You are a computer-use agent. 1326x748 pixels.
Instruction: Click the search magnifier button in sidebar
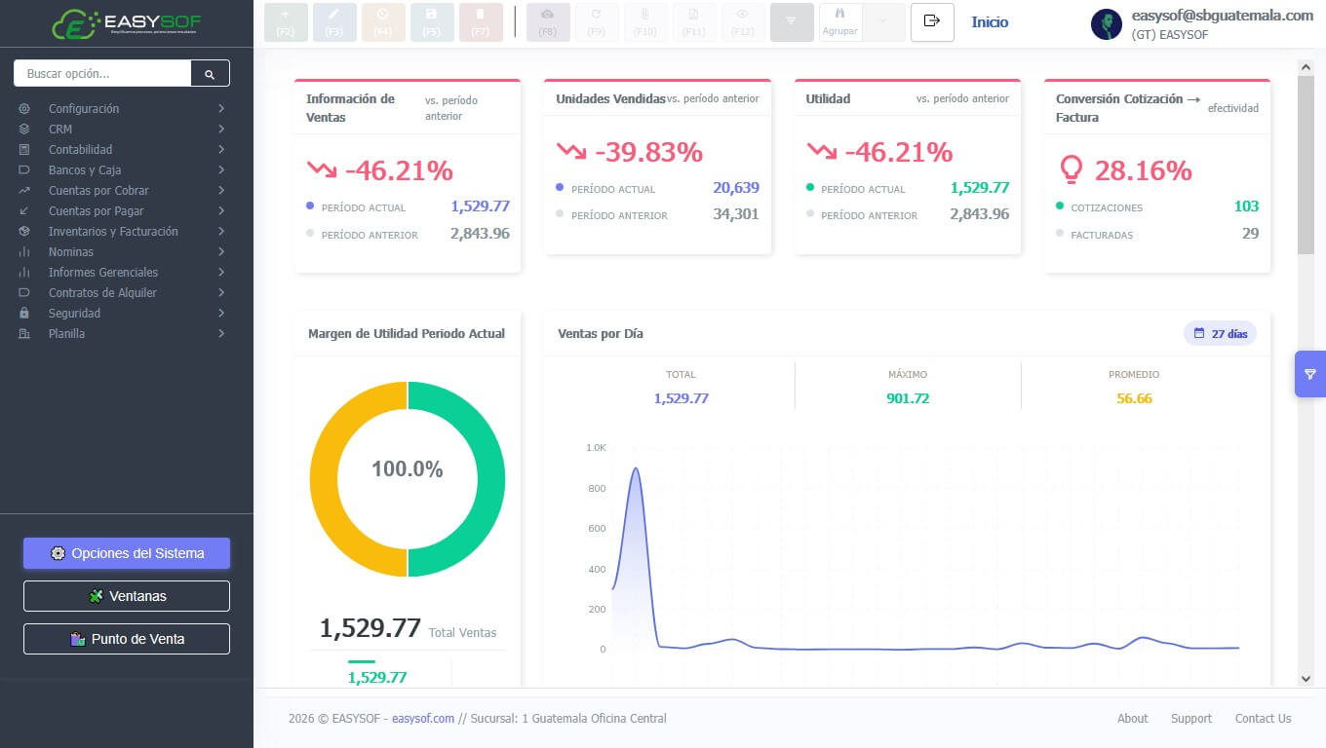point(210,73)
